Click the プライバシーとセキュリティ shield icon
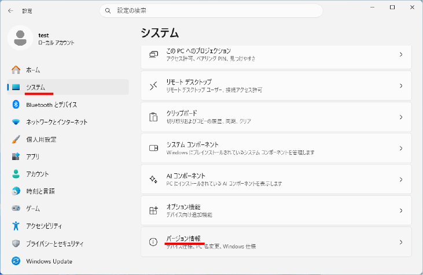This screenshot has height=275, width=423. 16,243
